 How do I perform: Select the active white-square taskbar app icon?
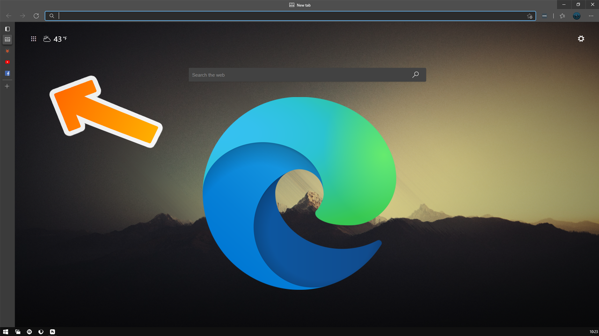point(52,332)
